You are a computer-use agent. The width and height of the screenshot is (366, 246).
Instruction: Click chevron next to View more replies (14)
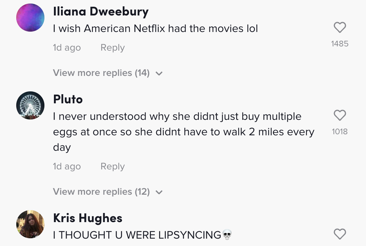coord(159,73)
